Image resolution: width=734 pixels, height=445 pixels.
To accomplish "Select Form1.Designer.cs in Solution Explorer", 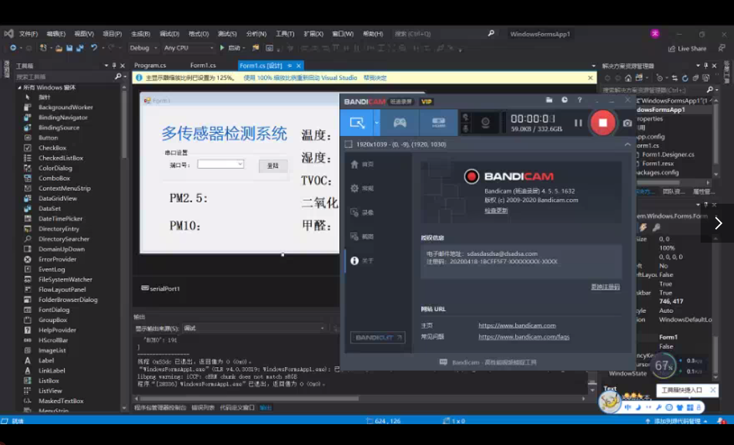I will [x=668, y=154].
